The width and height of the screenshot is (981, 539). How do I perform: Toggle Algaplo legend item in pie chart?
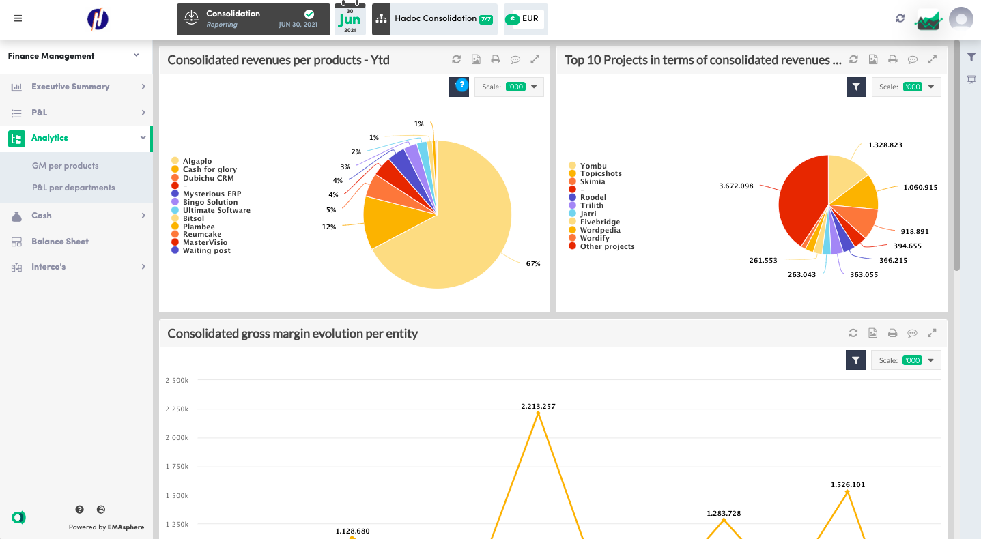point(197,162)
